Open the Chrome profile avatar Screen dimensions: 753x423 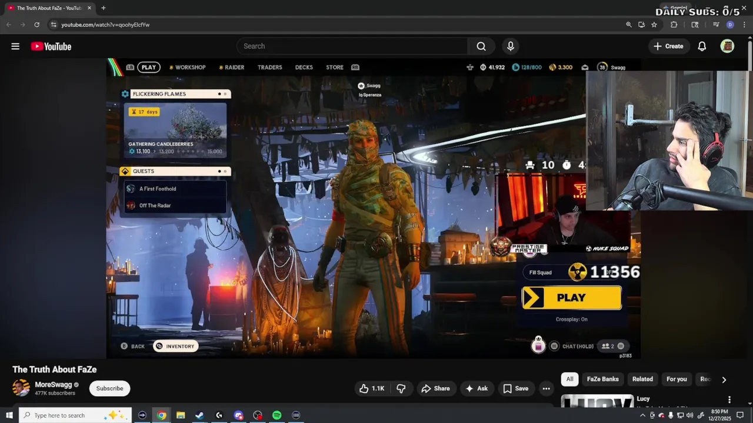point(730,25)
